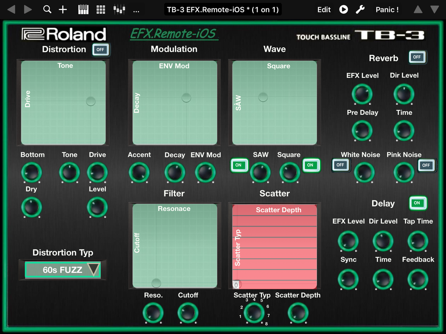Image resolution: width=446 pixels, height=334 pixels.
Task: Click the Distortion Tone knob
Action: (x=70, y=172)
